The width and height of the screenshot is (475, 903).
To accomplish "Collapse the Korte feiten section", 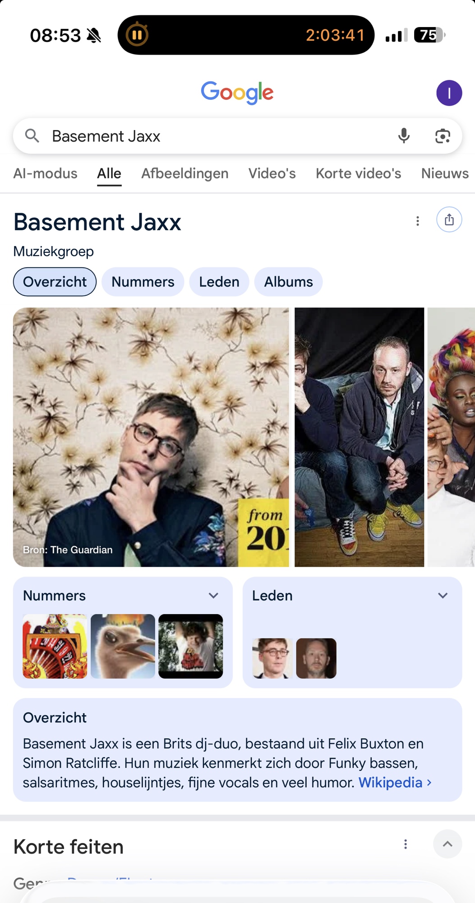I will coord(447,844).
